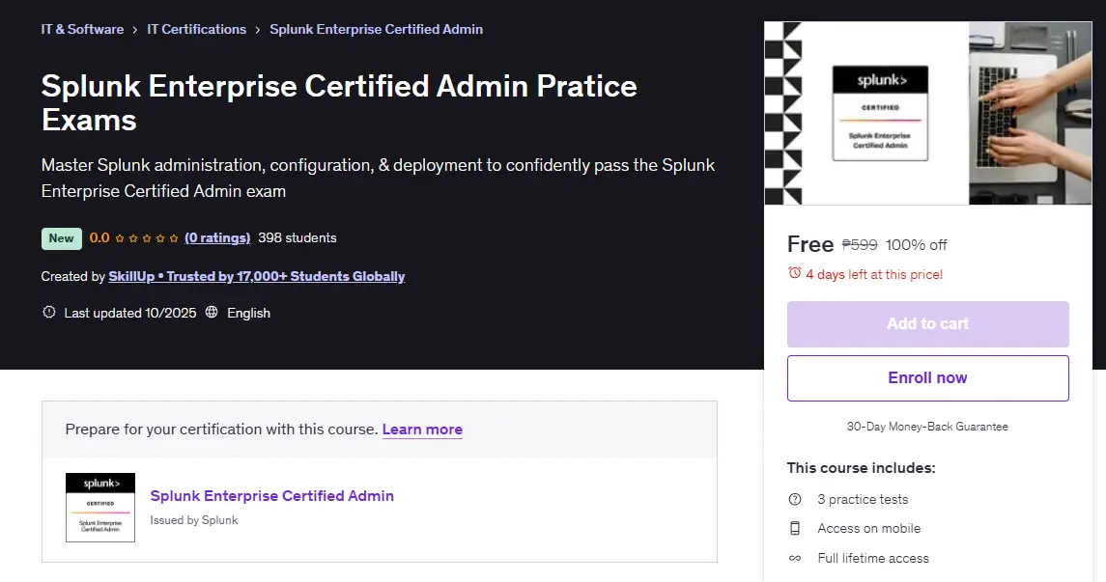Viewport: 1106px width, 582px height.
Task: Open SkillUp instructor profile link
Action: point(257,276)
